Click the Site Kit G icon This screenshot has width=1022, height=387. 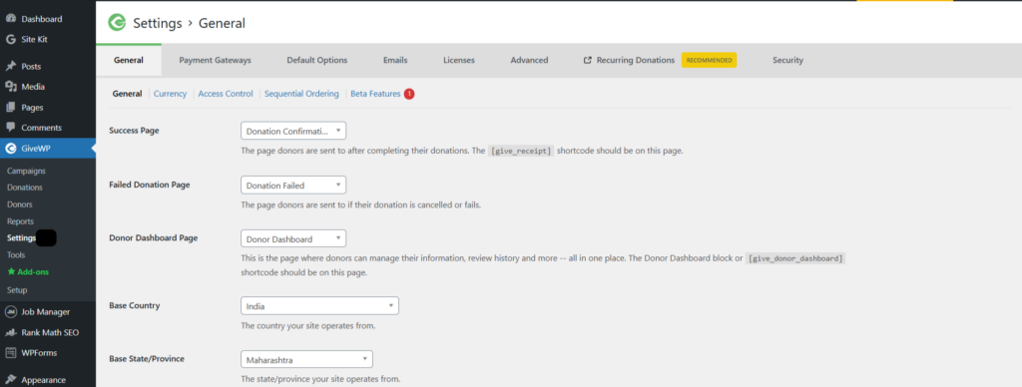tap(10, 39)
